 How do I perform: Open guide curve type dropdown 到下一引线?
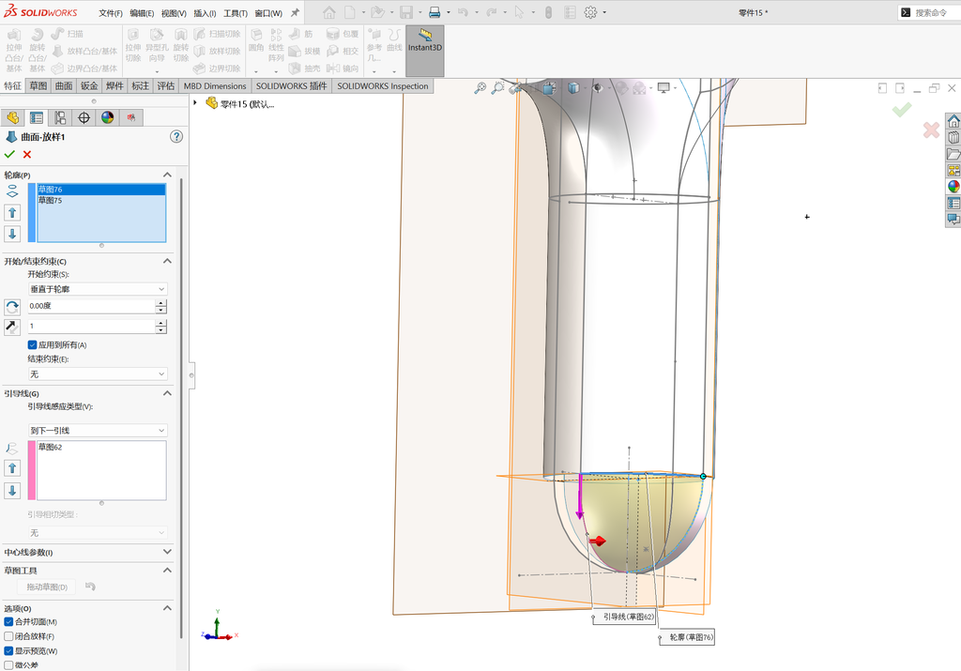pyautogui.click(x=98, y=430)
